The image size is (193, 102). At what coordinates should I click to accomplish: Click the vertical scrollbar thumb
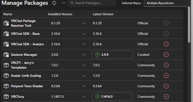(x=189, y=25)
